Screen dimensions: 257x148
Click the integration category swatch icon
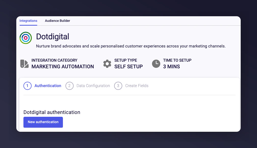(24, 64)
